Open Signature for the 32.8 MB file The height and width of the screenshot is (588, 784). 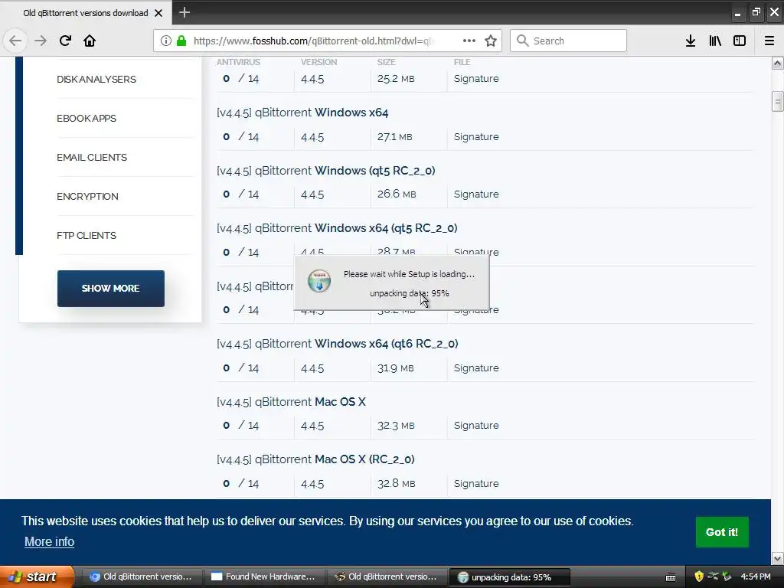[x=476, y=484]
